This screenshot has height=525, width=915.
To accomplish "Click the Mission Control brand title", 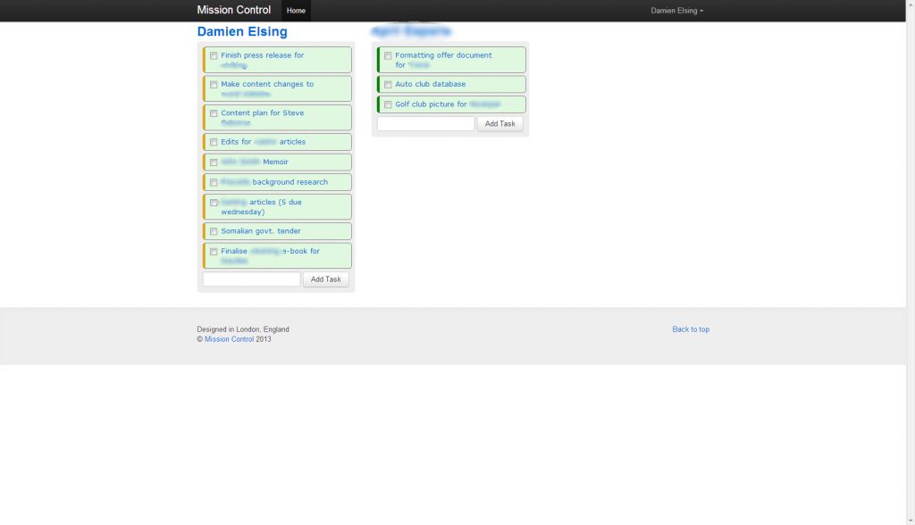I will 233,11.
